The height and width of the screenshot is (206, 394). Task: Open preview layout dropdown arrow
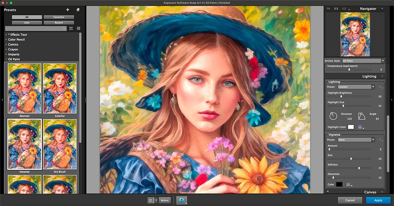156,200
